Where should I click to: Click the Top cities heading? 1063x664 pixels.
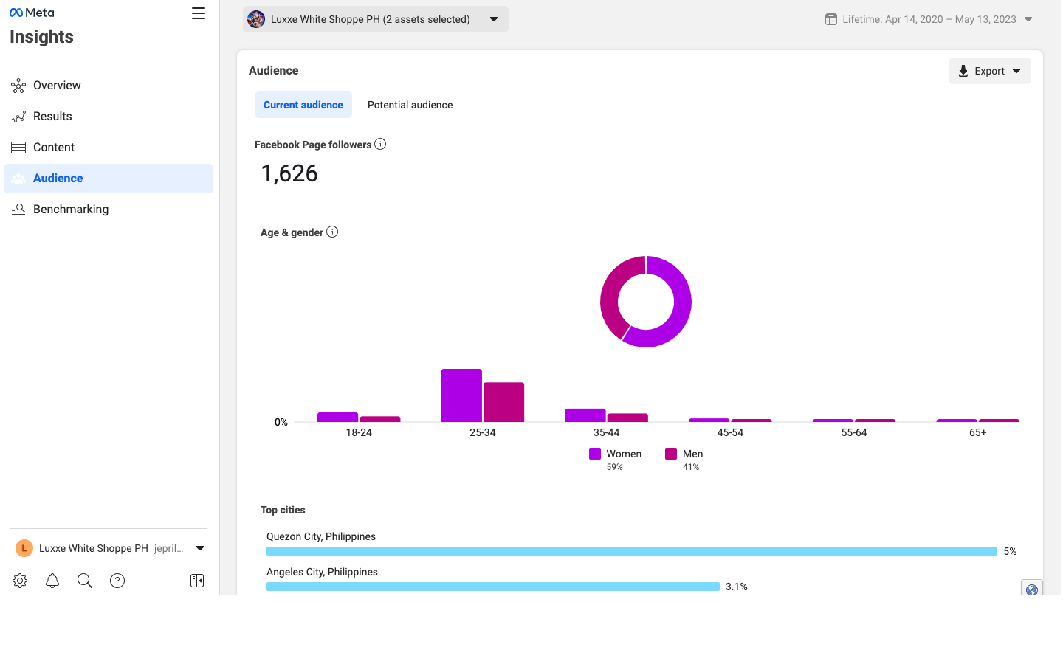pos(283,510)
